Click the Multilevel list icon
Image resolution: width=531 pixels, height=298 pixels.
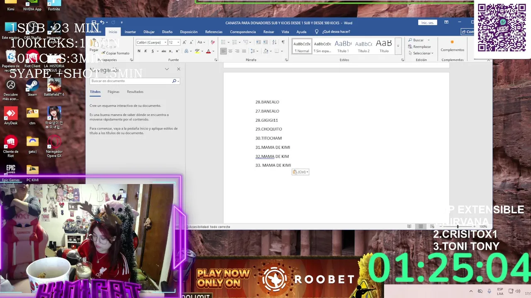tap(246, 42)
